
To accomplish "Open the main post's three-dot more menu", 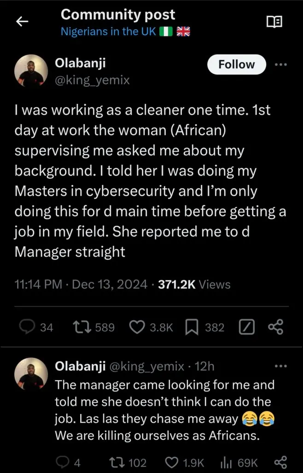I will tap(280, 65).
